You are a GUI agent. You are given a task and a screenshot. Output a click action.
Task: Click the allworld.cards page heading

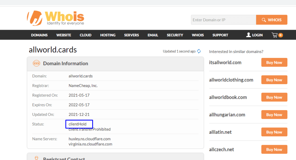point(53,50)
